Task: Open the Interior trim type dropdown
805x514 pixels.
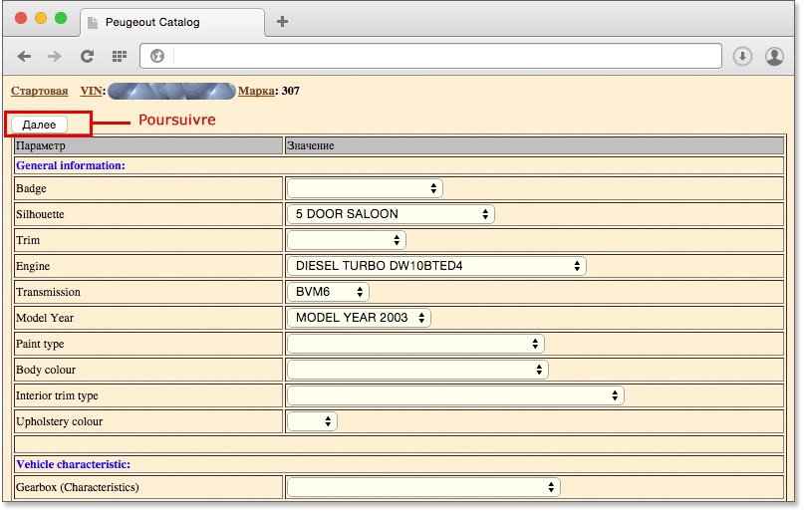Action: click(x=455, y=395)
